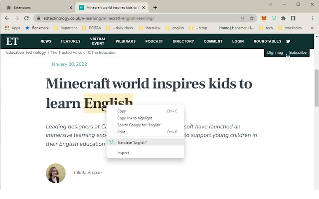Click the Digi mag button
This screenshot has height=199, width=319.
(275, 53)
